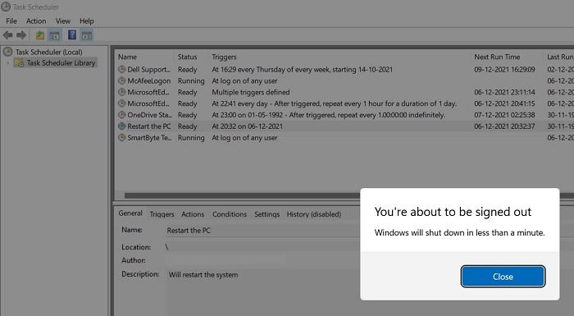Screen dimensions: 574x316
Task: Open the View menu
Action: click(62, 21)
